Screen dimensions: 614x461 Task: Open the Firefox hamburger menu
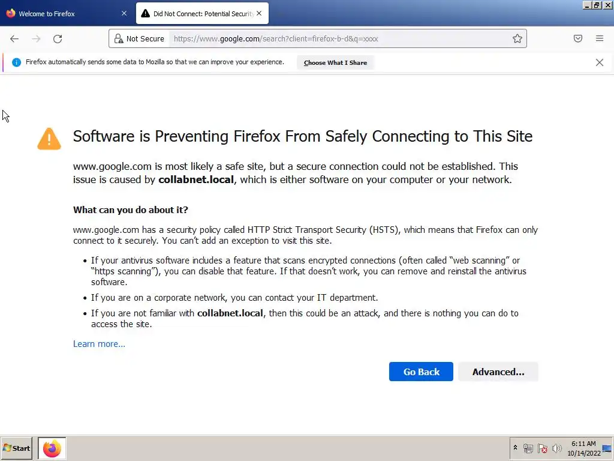tap(600, 38)
